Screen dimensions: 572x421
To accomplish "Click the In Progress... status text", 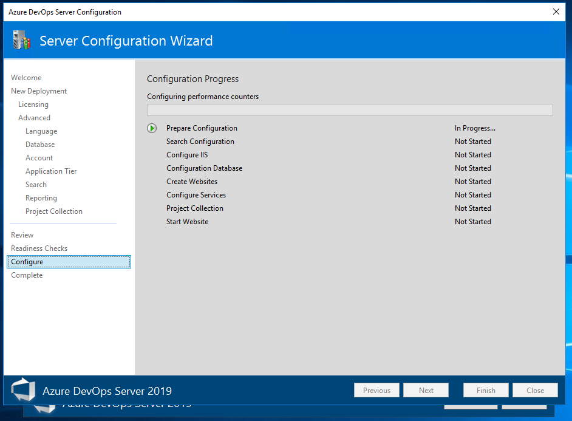I will (x=475, y=128).
